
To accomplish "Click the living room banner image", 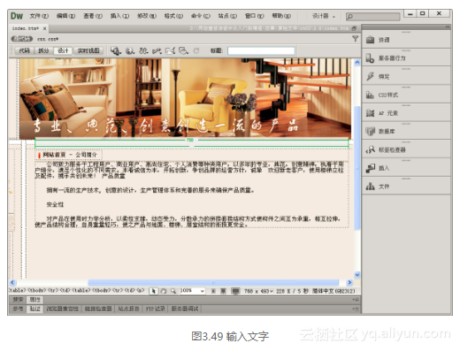I will (185, 98).
